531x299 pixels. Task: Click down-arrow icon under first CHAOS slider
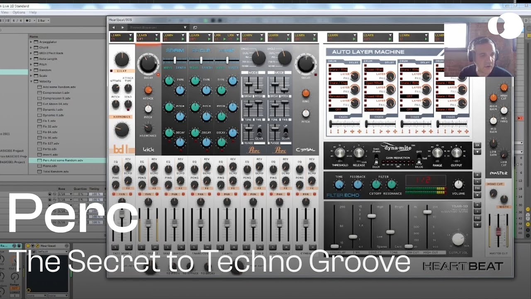coord(331,132)
